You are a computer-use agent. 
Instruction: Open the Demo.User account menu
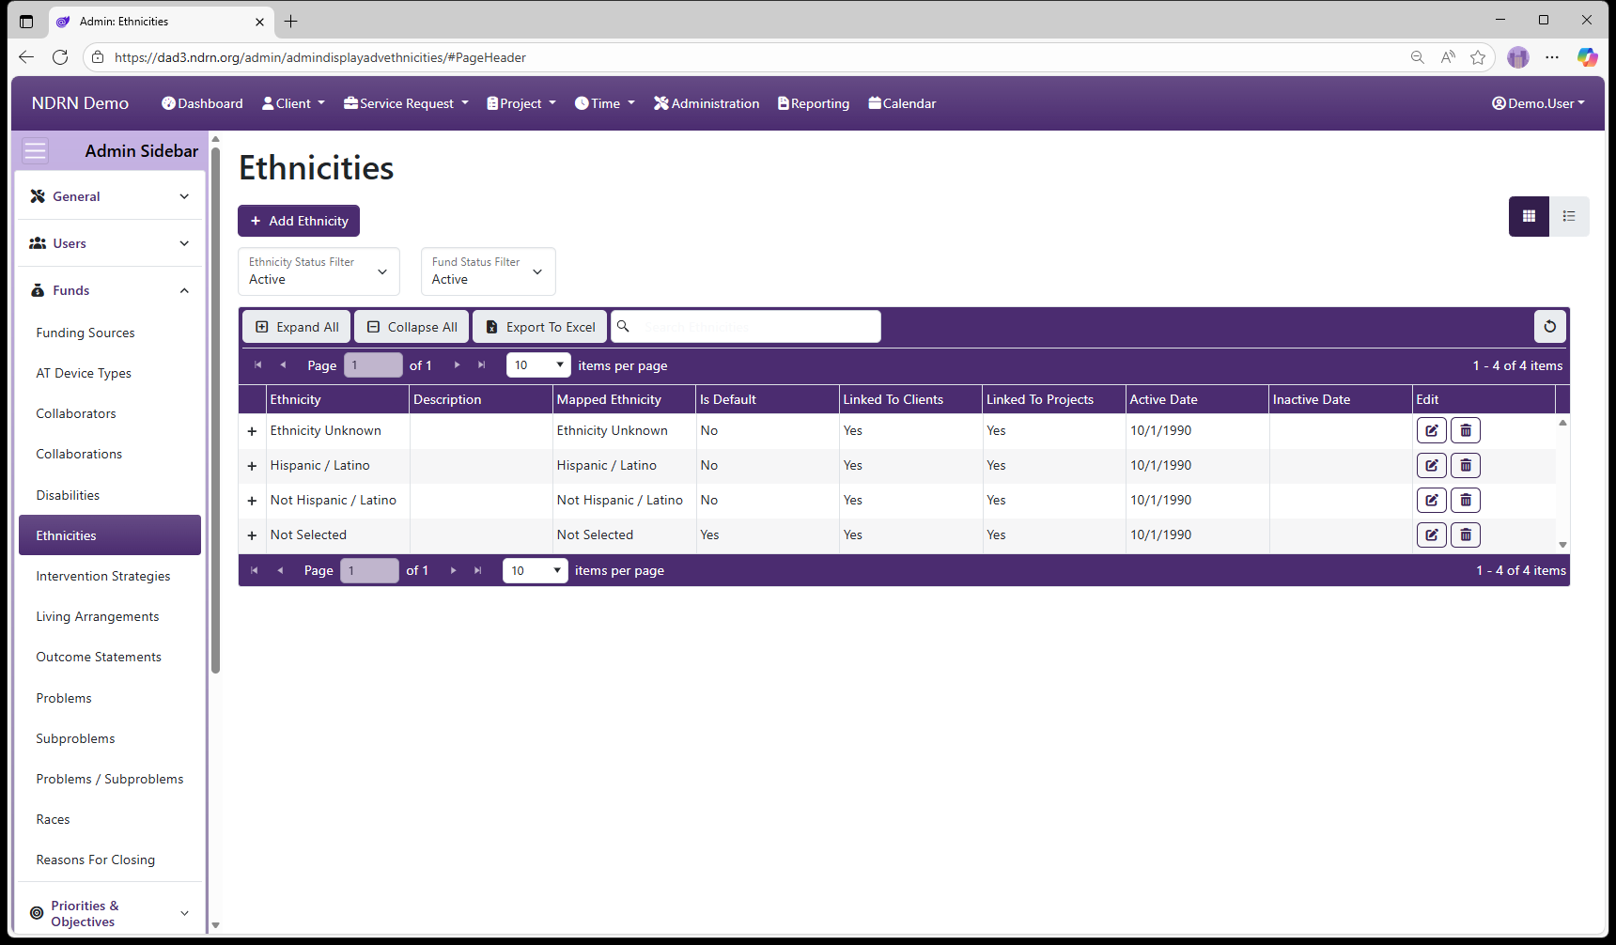1538,103
